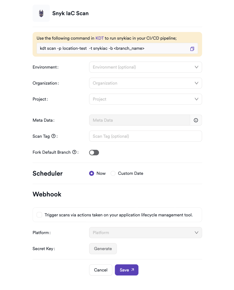Open the Project dropdown
The image size is (234, 290).
click(x=145, y=99)
